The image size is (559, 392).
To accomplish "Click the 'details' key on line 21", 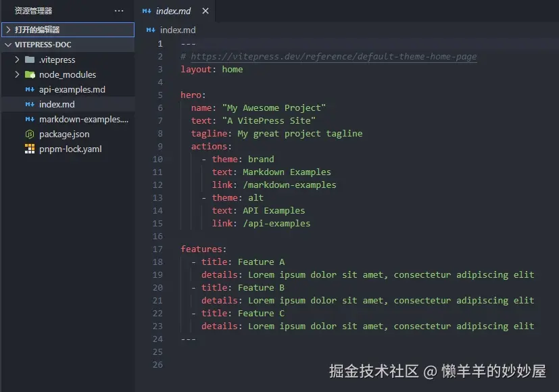I will coord(219,300).
